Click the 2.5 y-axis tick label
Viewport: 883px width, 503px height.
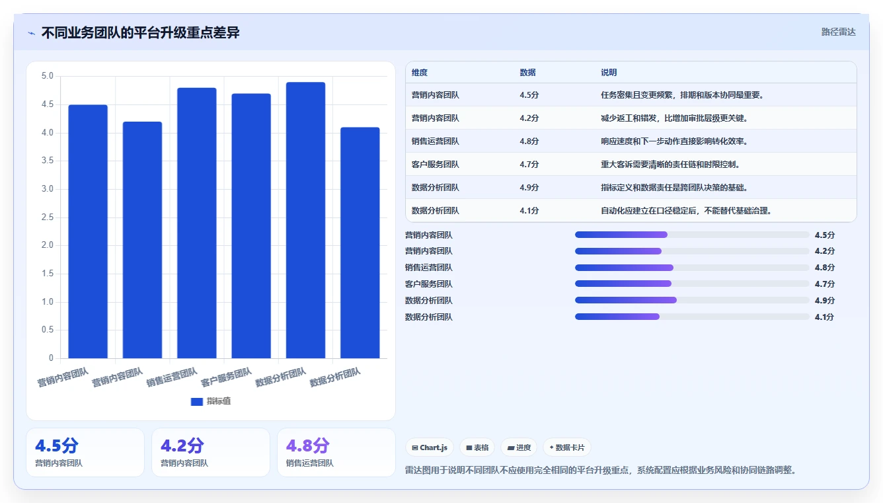(x=47, y=217)
